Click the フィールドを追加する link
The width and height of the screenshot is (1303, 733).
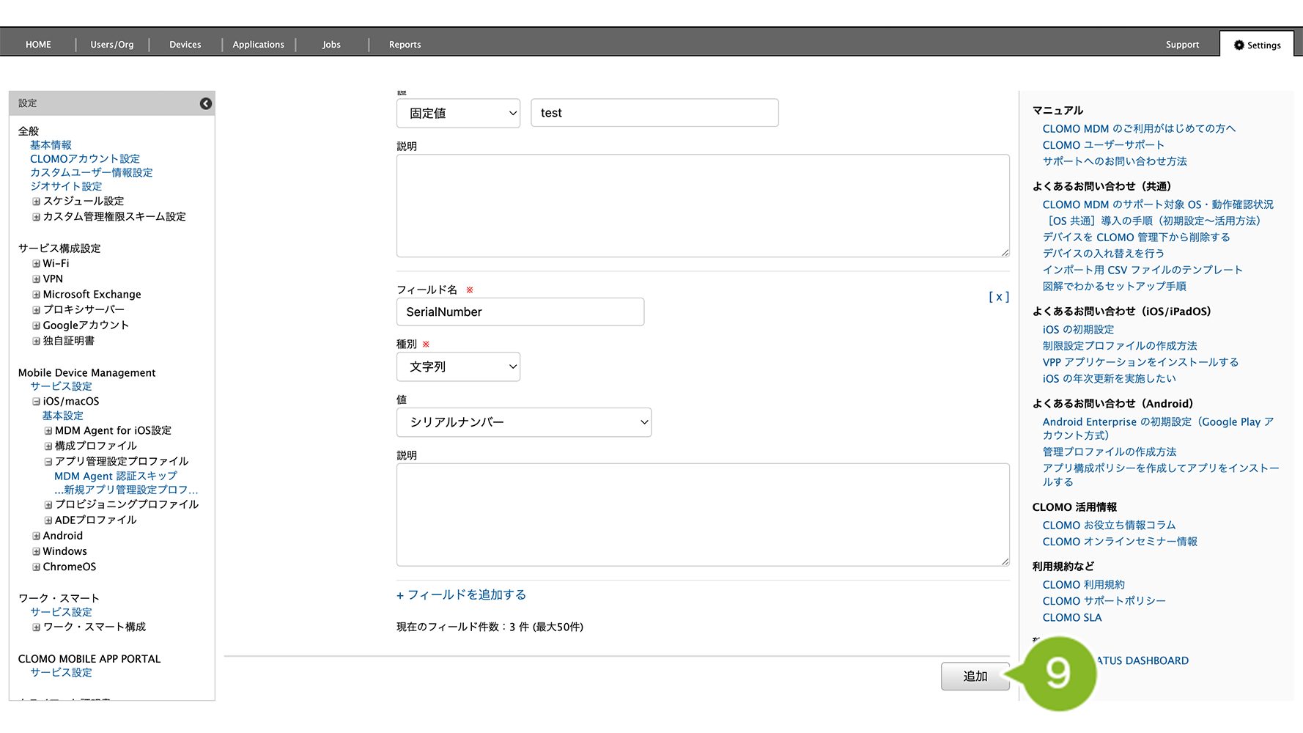coord(461,595)
